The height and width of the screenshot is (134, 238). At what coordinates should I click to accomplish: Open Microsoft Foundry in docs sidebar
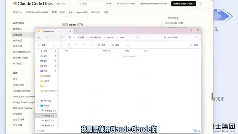pyautogui.click(x=23, y=108)
